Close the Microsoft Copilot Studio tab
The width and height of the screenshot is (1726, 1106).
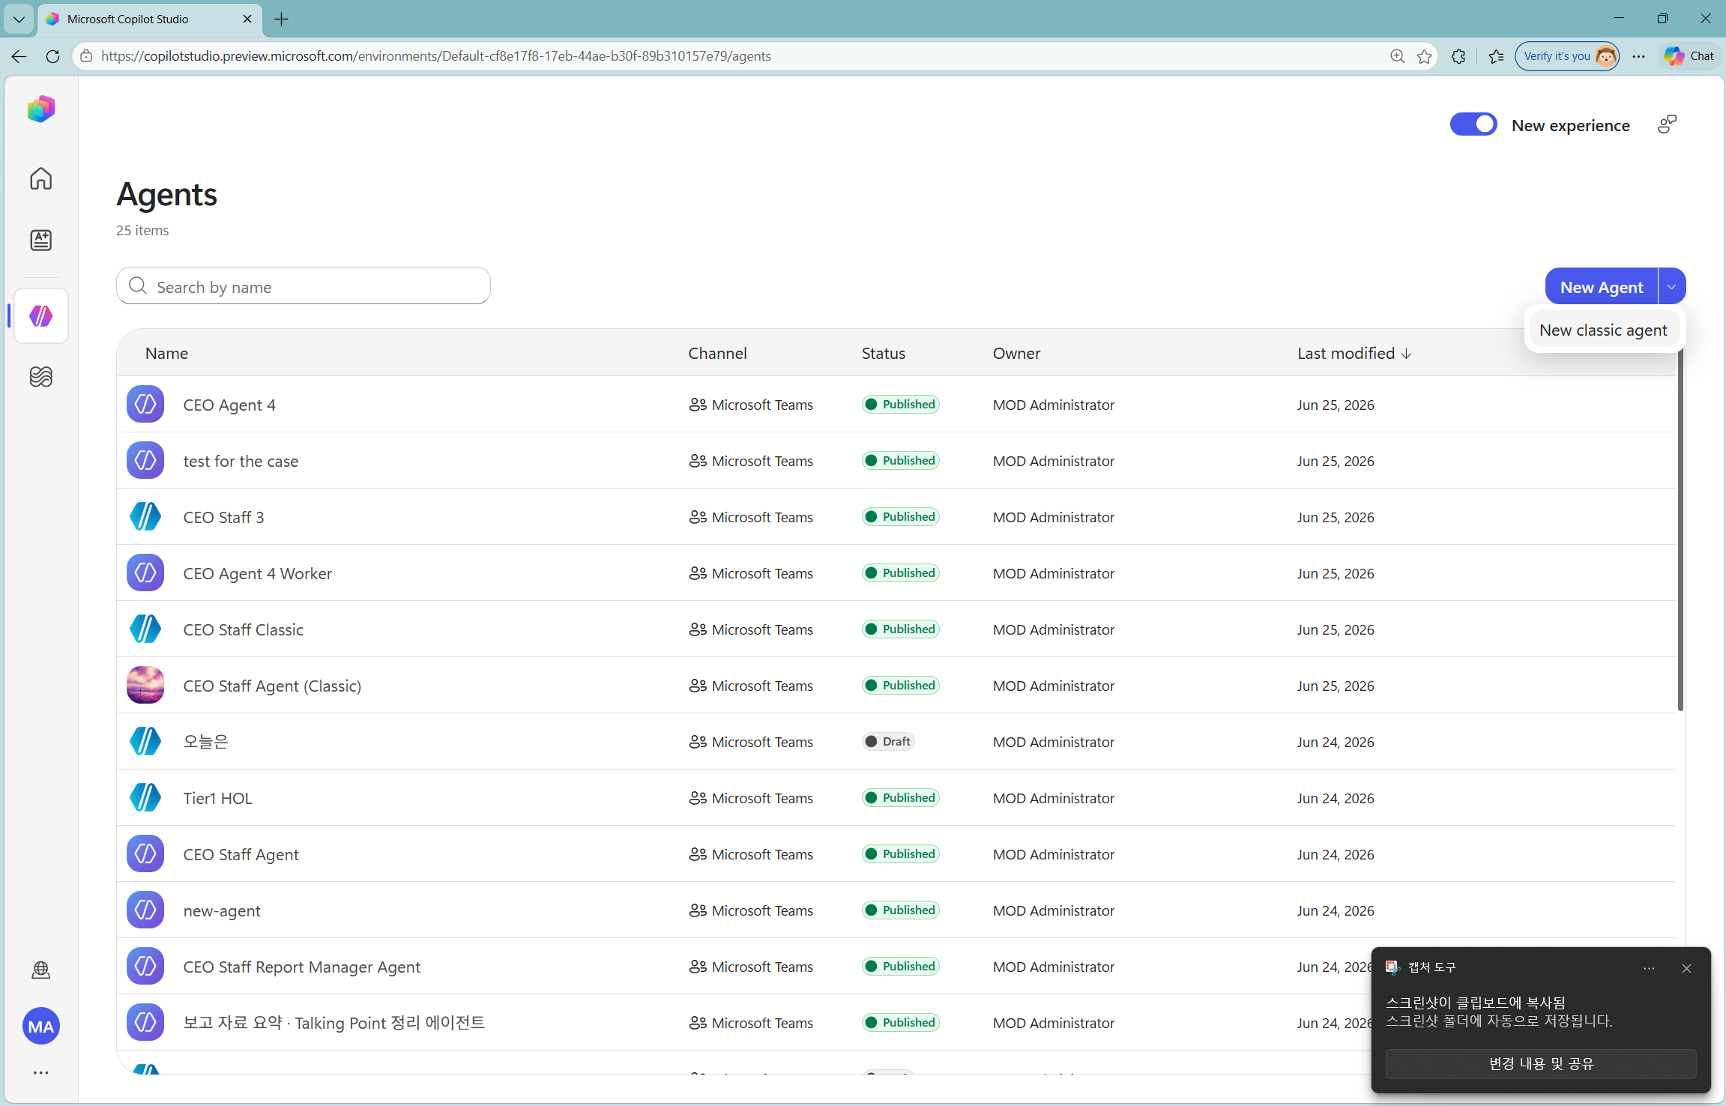tap(247, 19)
